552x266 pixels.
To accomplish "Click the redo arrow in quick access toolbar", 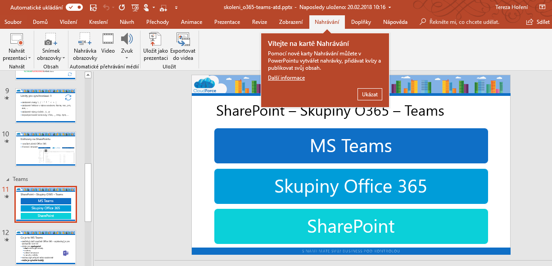I will 122,7.
